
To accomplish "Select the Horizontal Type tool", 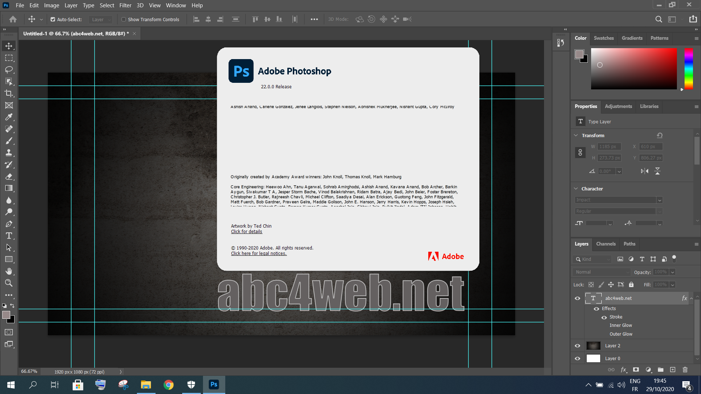I will click(x=9, y=236).
